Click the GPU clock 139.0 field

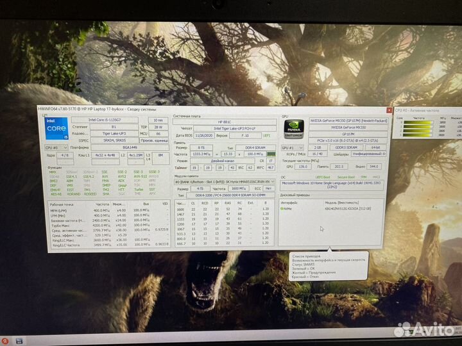(303, 167)
